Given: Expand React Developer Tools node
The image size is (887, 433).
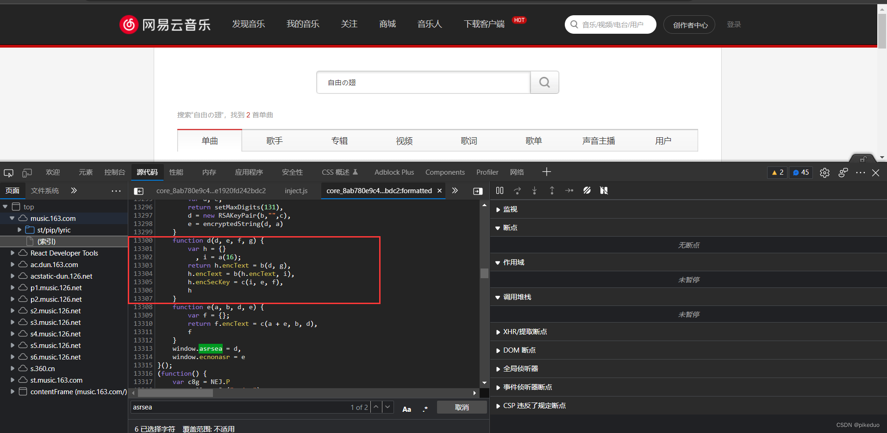Looking at the screenshot, I should tap(12, 253).
